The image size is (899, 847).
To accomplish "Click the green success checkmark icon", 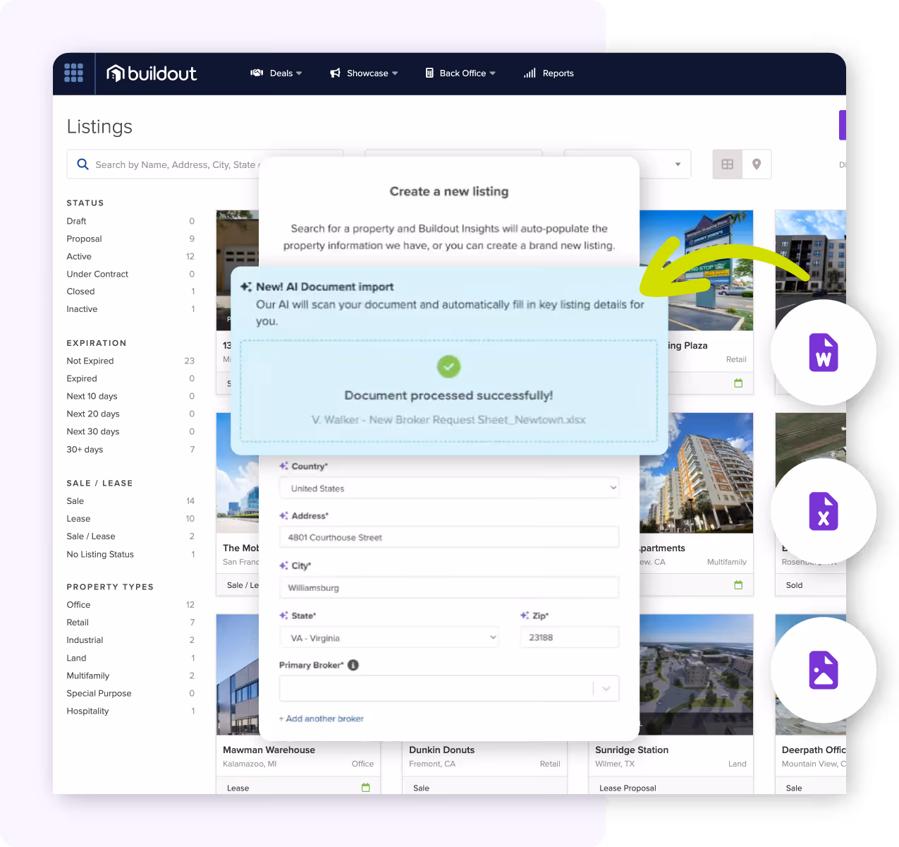I will (x=448, y=366).
